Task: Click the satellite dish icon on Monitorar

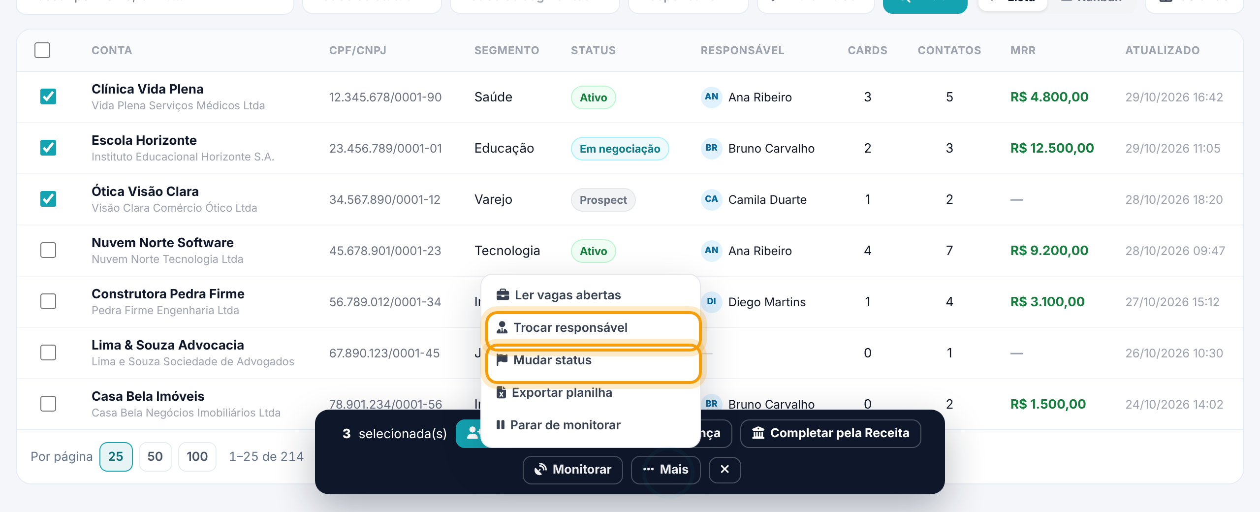Action: (x=540, y=469)
